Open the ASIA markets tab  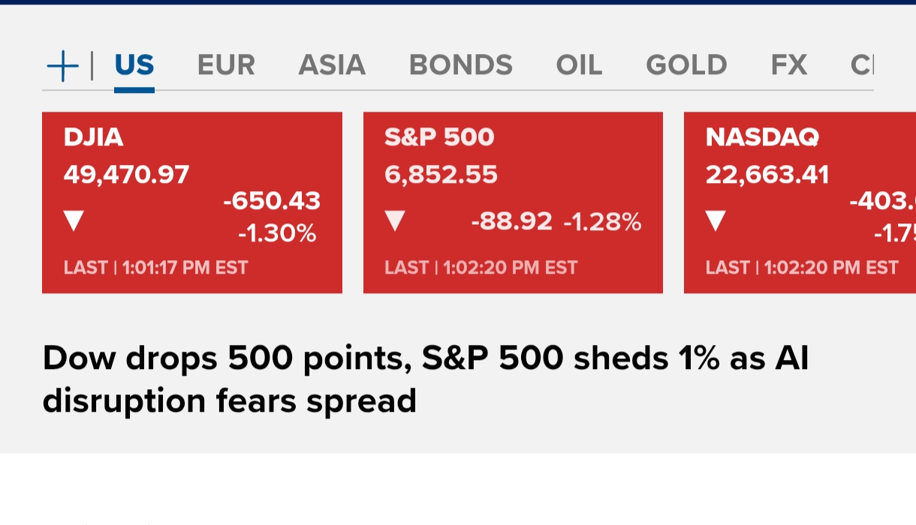pyautogui.click(x=332, y=65)
